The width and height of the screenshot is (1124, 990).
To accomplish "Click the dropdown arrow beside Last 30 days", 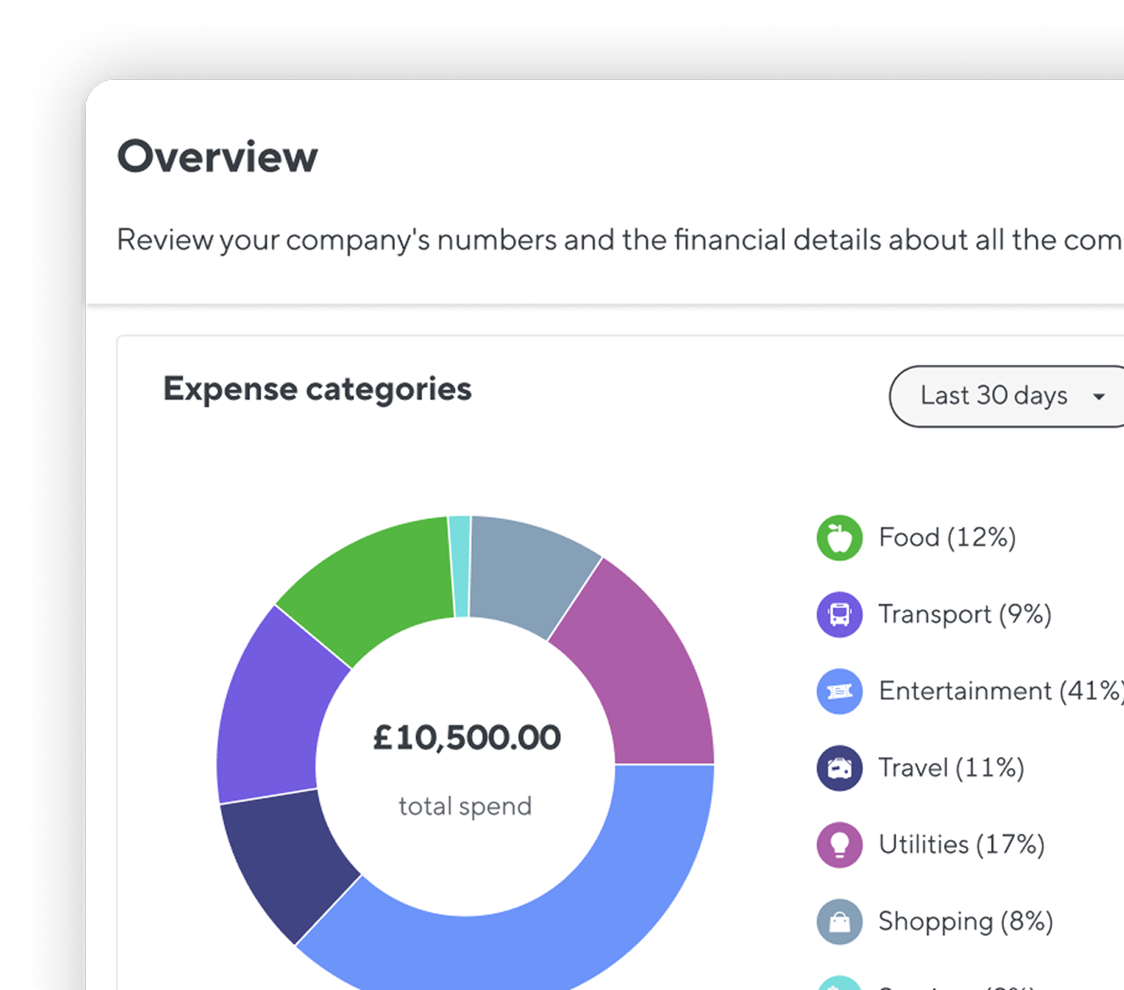I will tap(1098, 397).
